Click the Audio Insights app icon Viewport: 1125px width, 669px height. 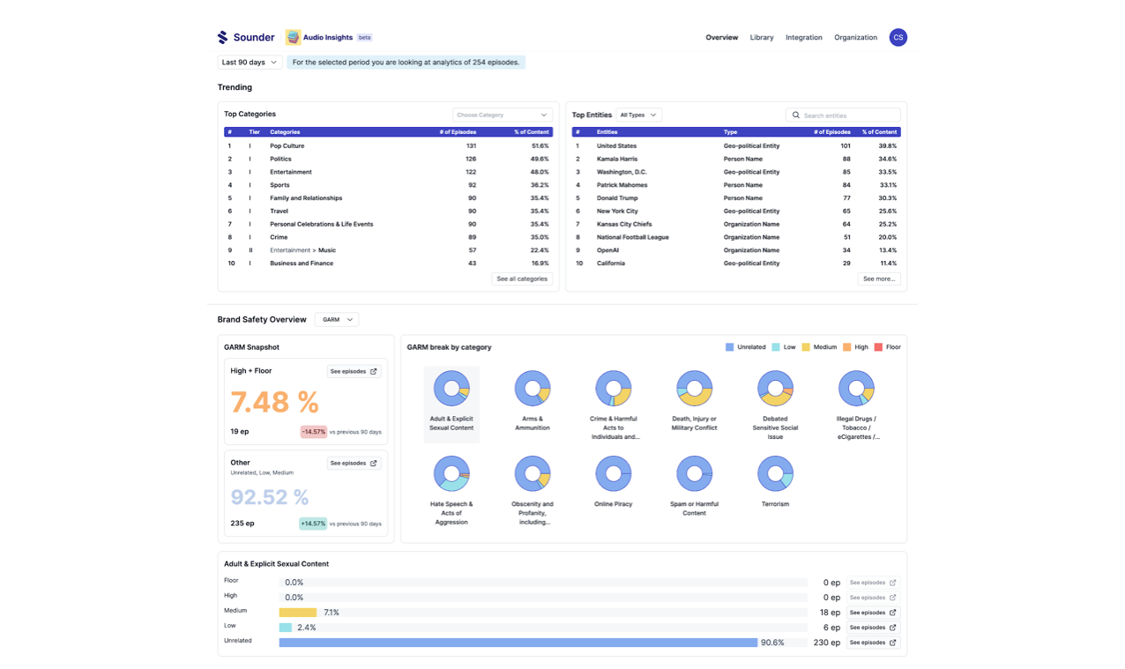coord(293,37)
